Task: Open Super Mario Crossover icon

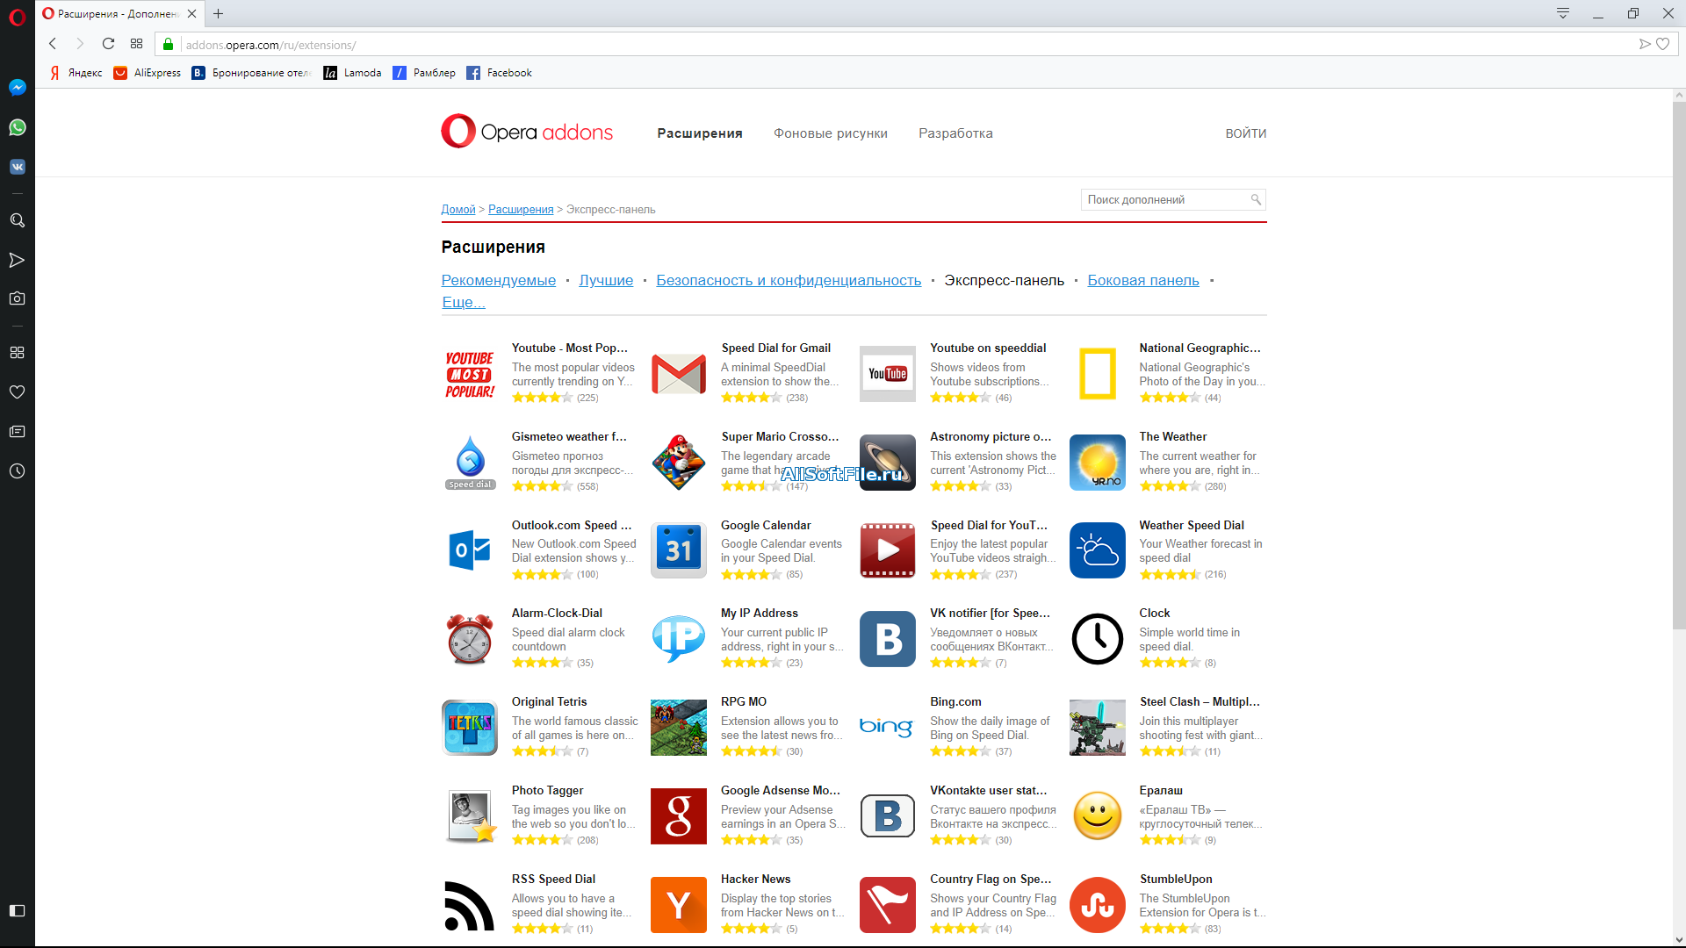Action: coord(679,463)
